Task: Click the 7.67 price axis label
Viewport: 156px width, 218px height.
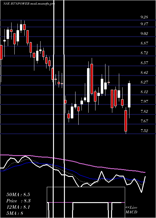Action: click(x=144, y=121)
